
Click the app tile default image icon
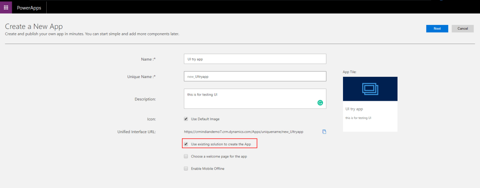tap(370, 89)
